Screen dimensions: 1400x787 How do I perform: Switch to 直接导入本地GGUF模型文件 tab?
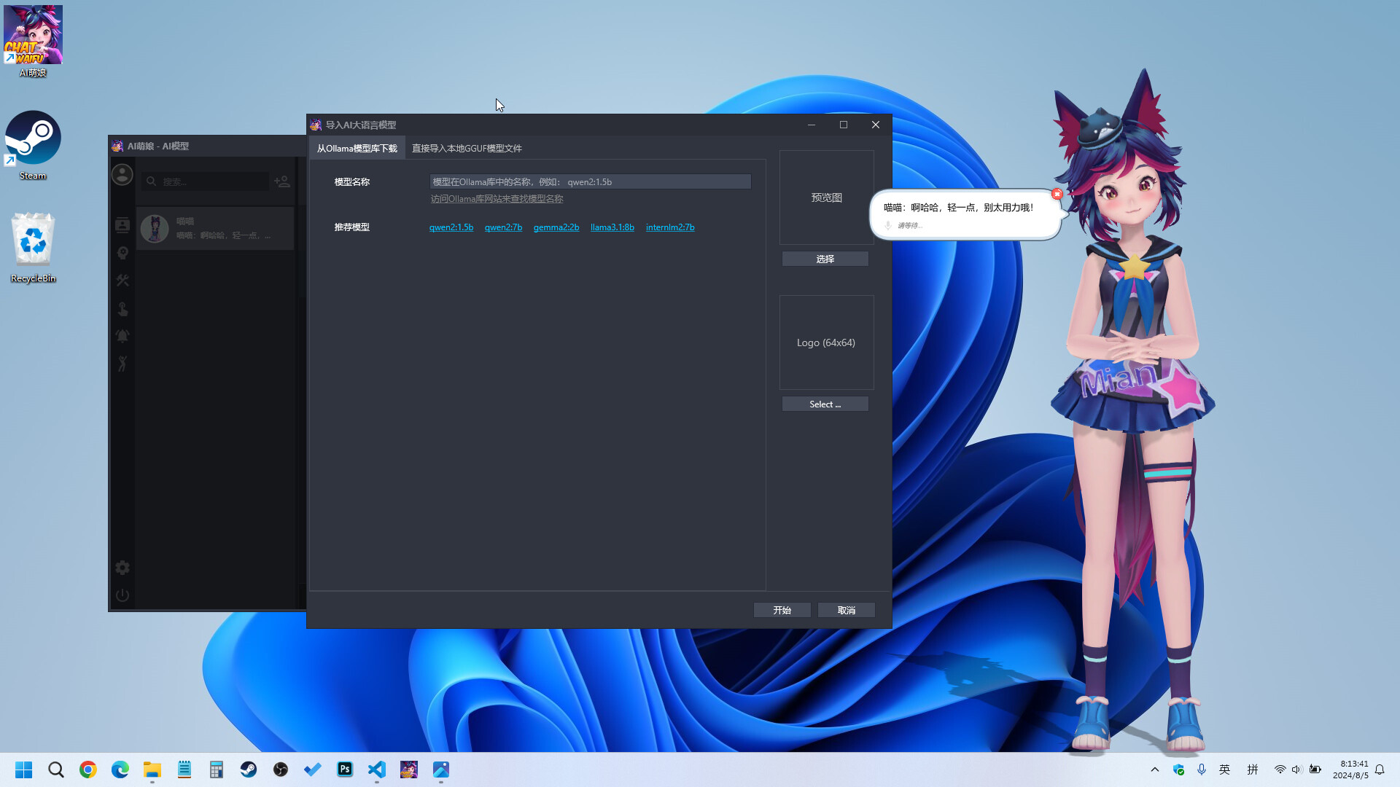(466, 148)
